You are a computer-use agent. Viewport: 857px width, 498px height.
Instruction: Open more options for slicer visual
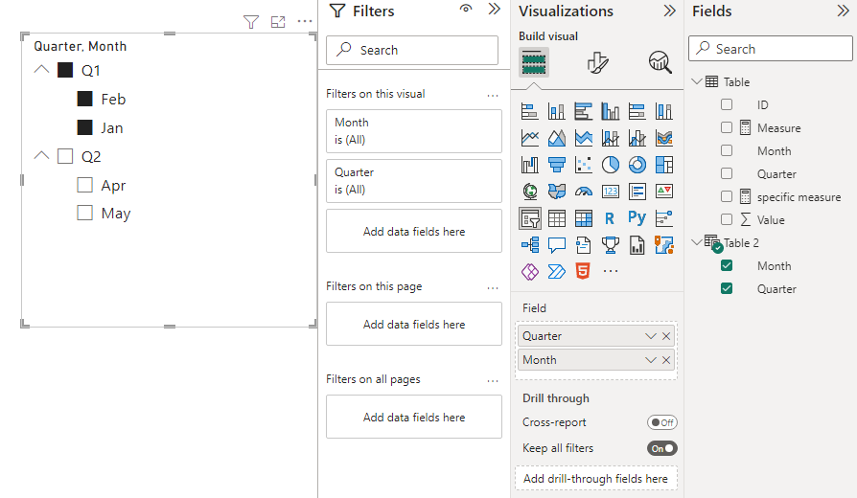(305, 22)
